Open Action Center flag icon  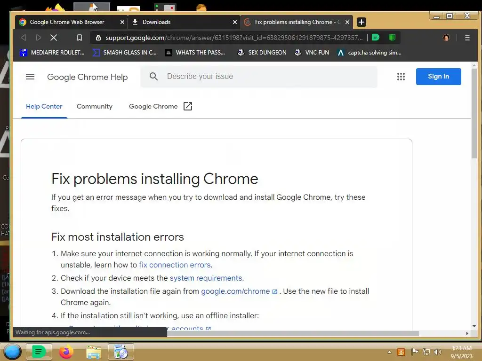pyautogui.click(x=415, y=352)
